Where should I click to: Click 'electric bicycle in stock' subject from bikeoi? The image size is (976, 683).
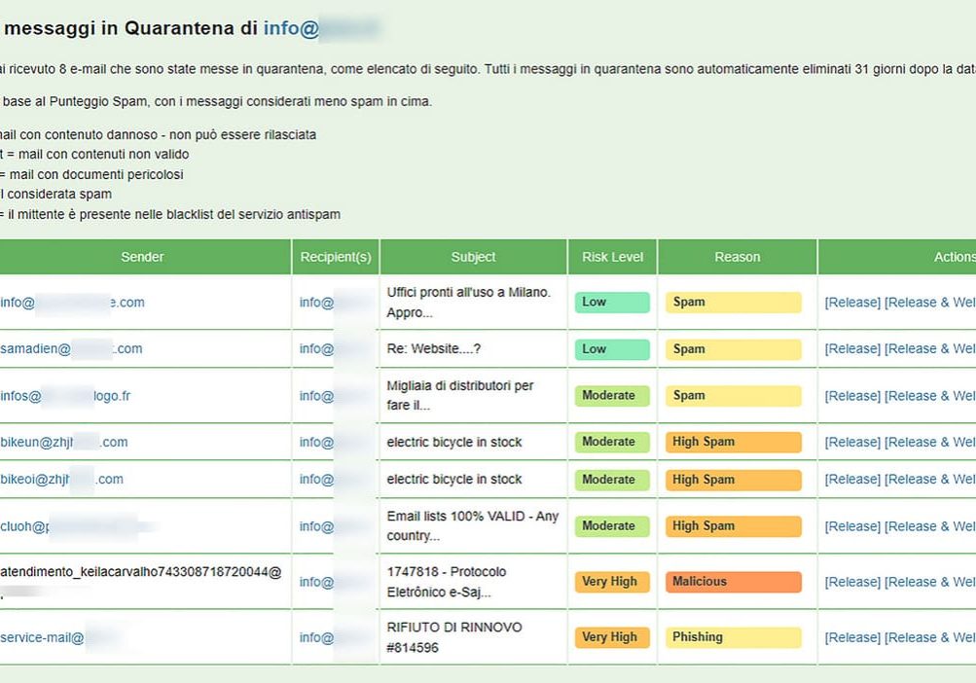click(x=454, y=480)
